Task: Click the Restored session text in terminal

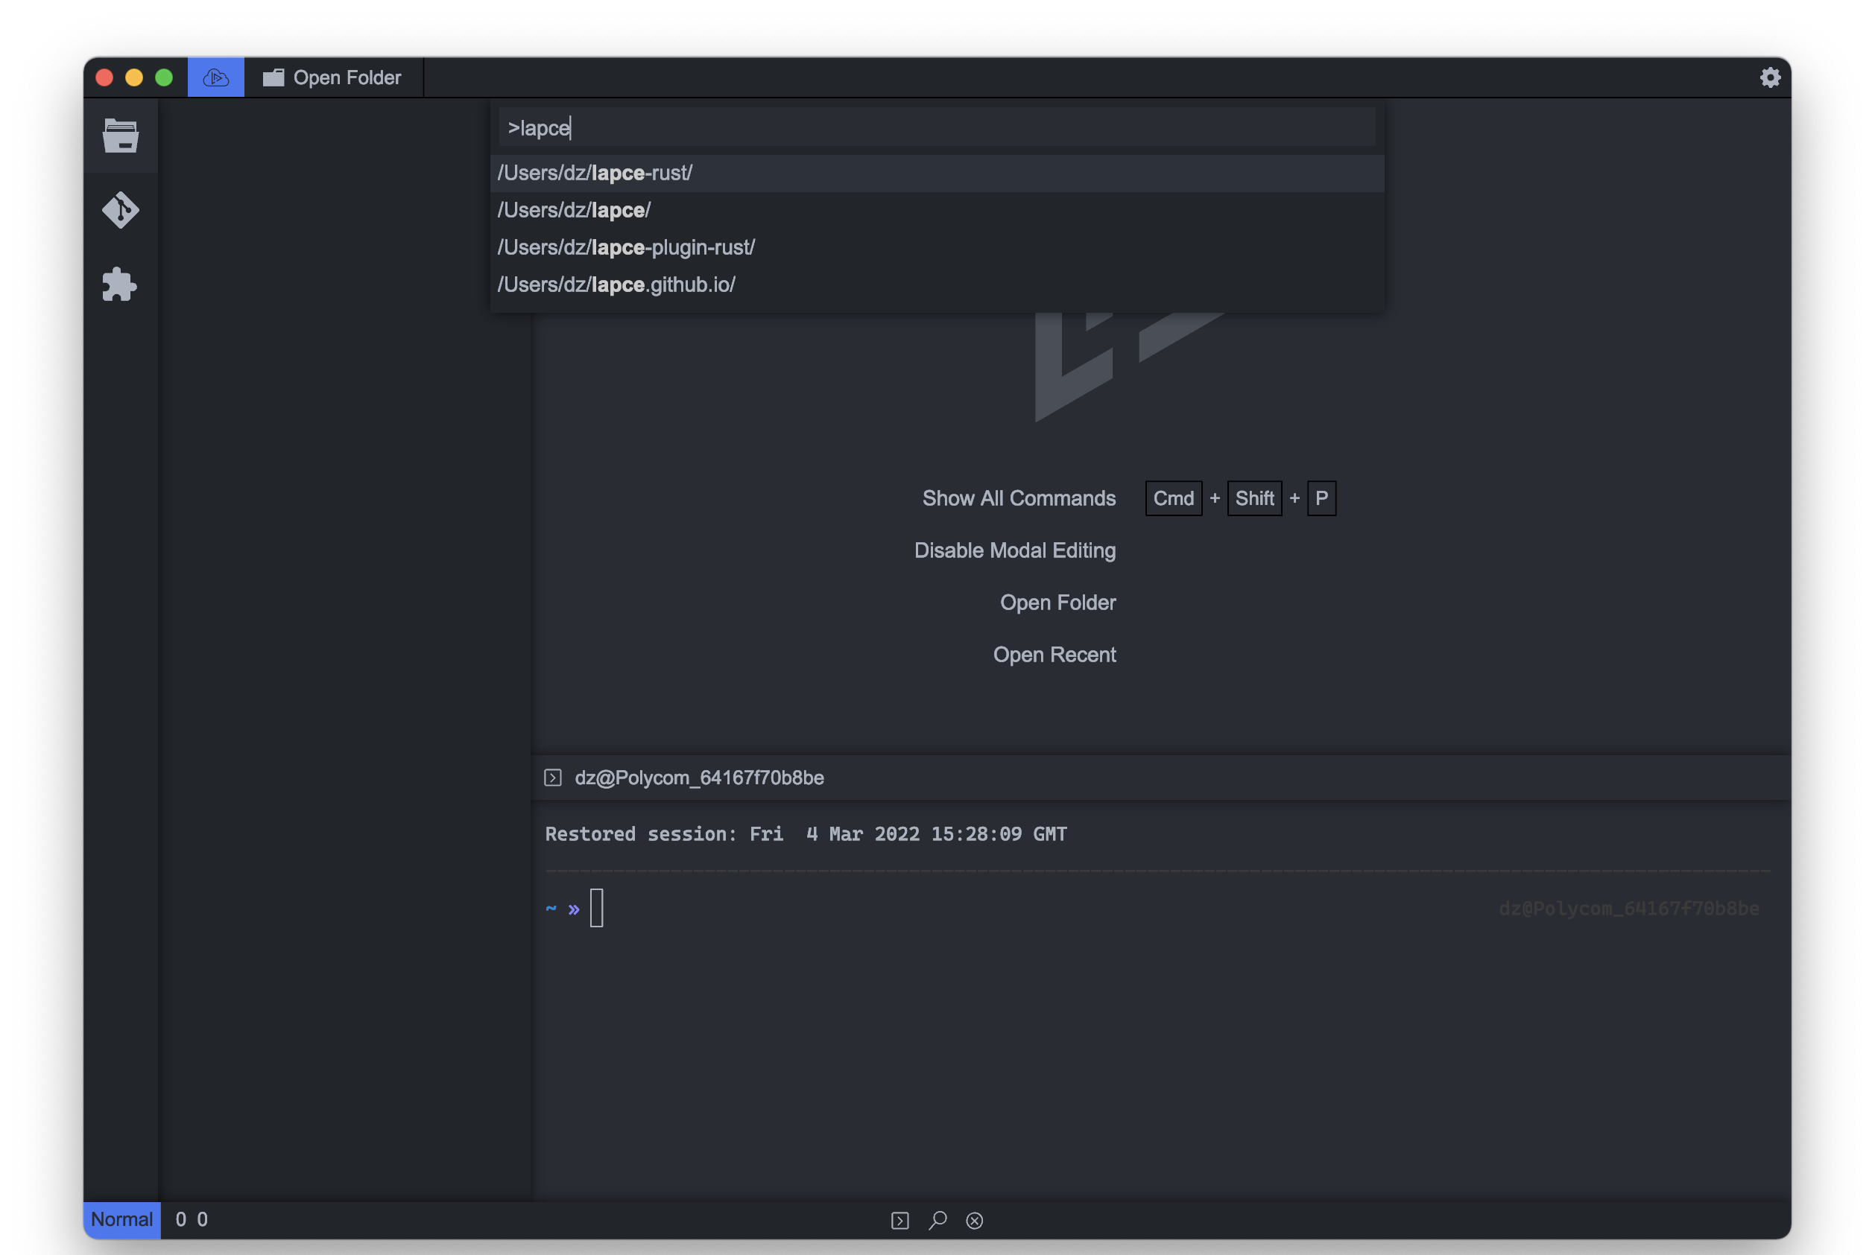Action: pyautogui.click(x=806, y=834)
